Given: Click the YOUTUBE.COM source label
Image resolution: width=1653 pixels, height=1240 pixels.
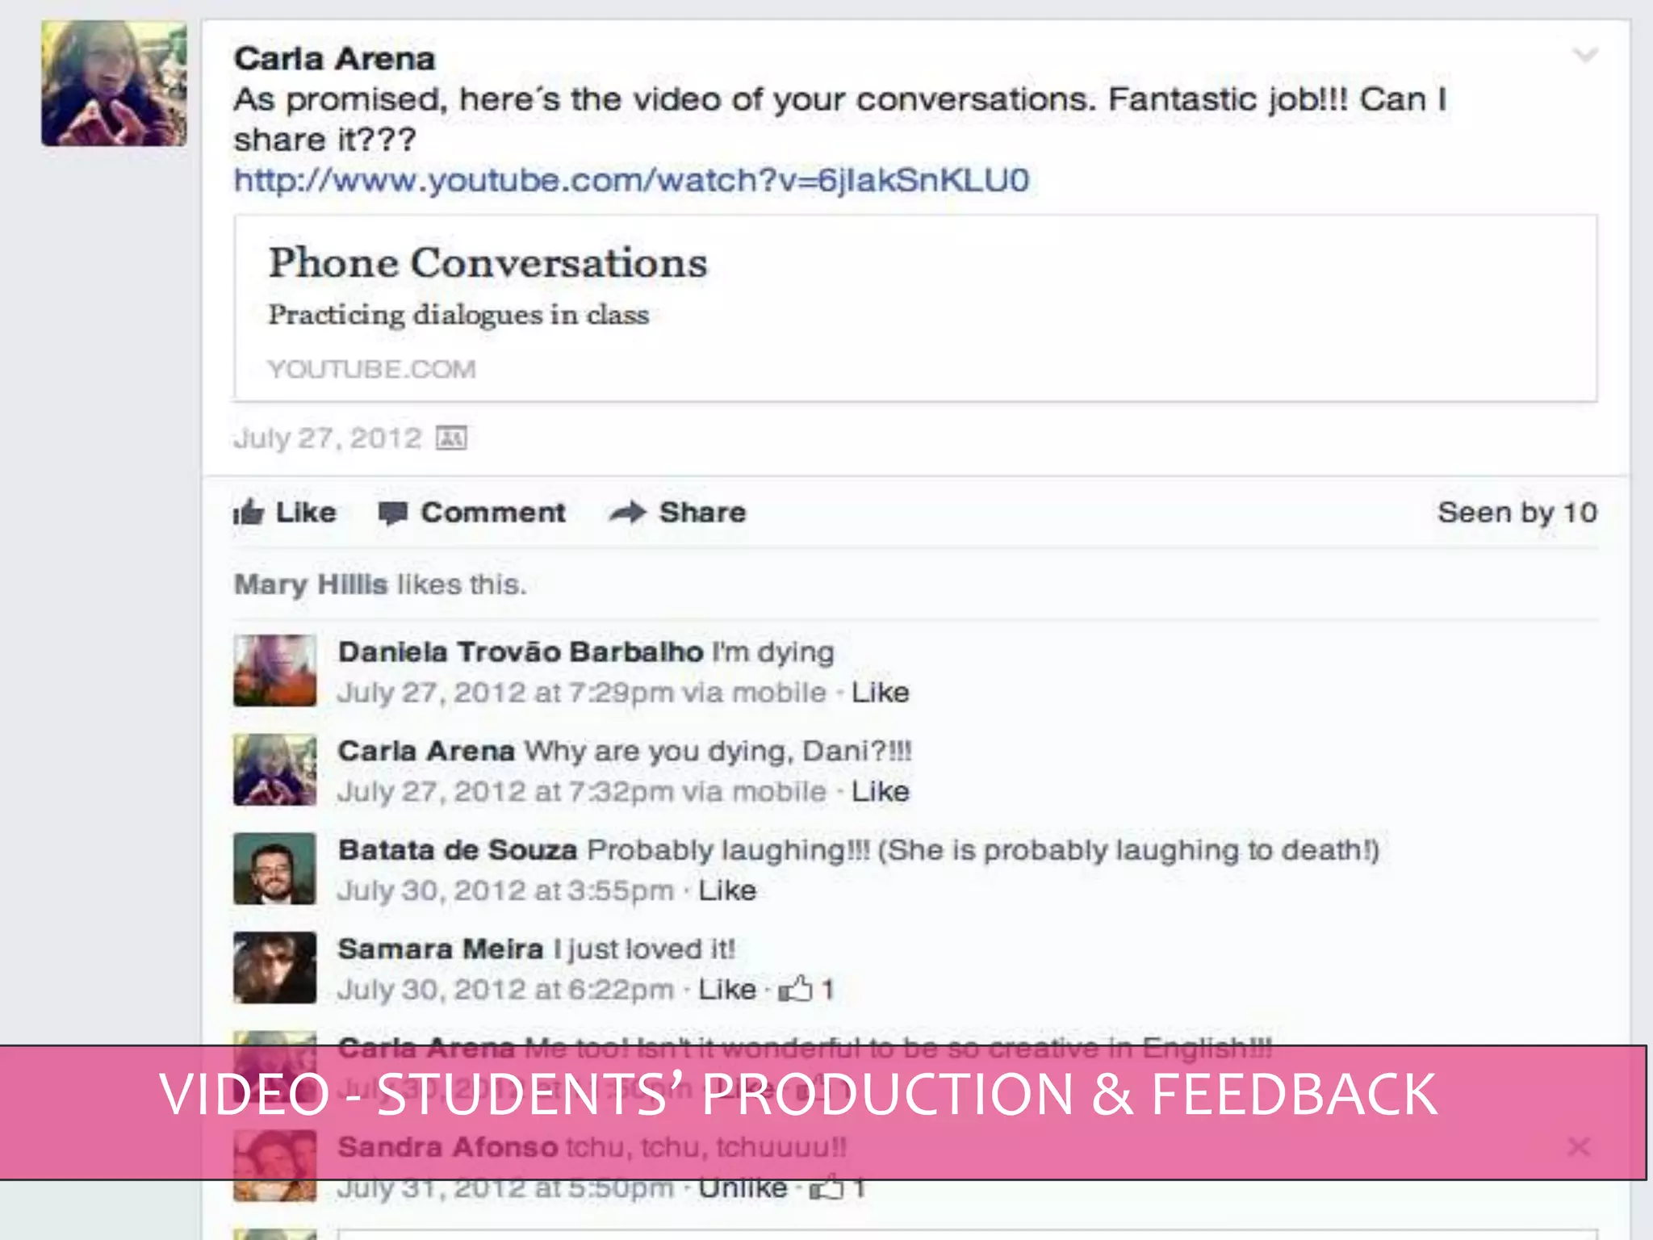Looking at the screenshot, I should [371, 369].
